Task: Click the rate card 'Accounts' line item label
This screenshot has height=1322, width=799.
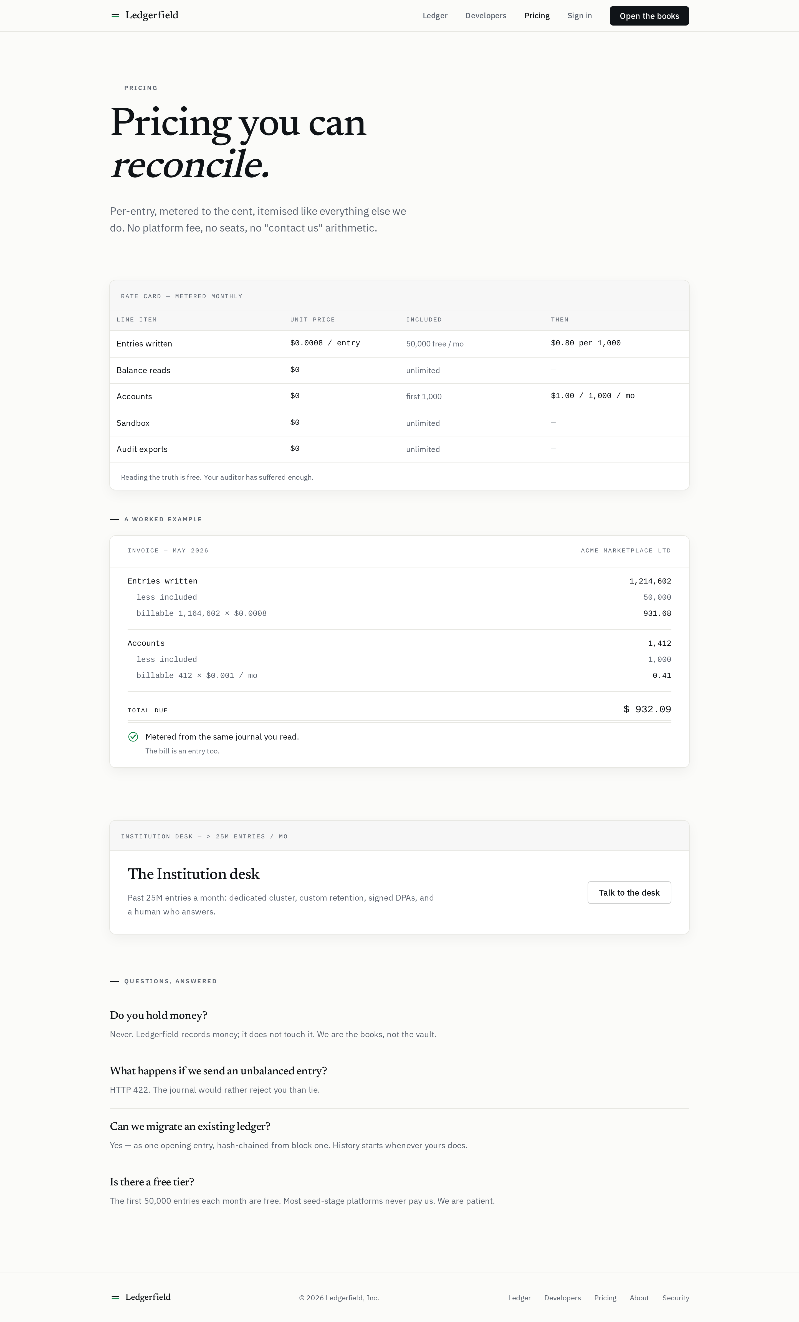Action: (134, 396)
